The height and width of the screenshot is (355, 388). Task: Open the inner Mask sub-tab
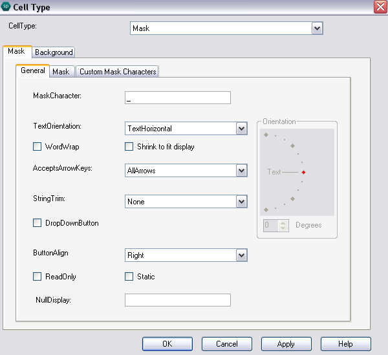pos(61,72)
